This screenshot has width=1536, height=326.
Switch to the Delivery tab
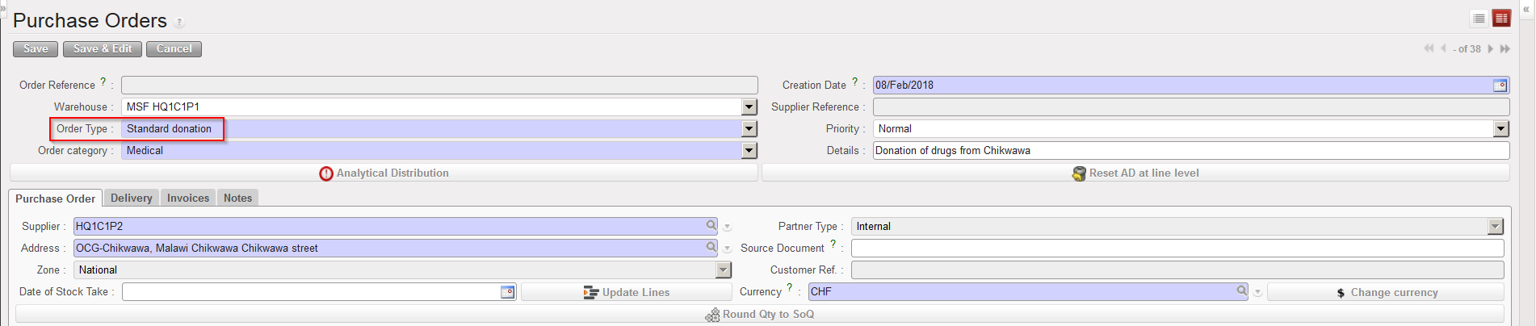(x=131, y=199)
